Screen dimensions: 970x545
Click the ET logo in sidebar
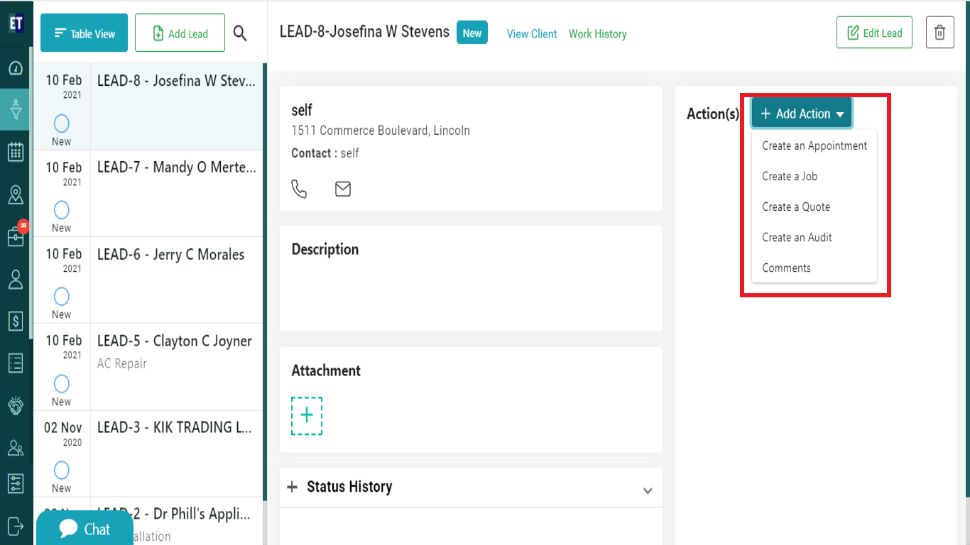click(x=16, y=23)
